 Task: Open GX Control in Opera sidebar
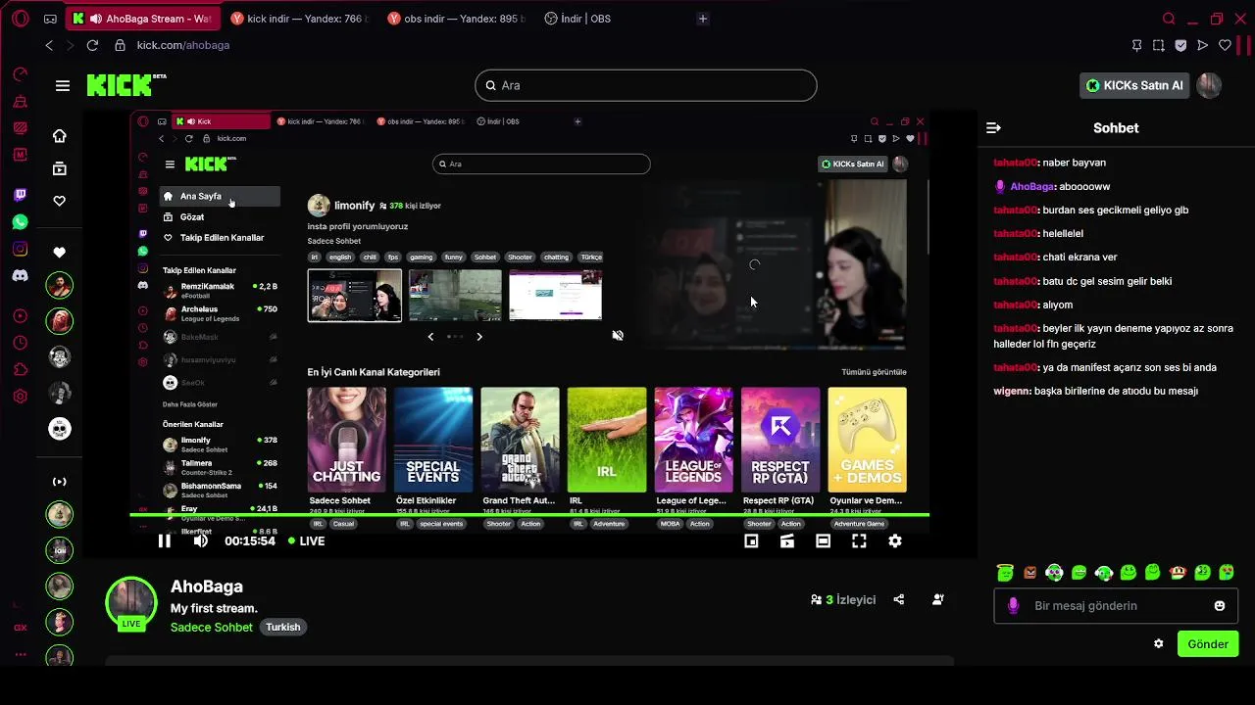coord(20,74)
